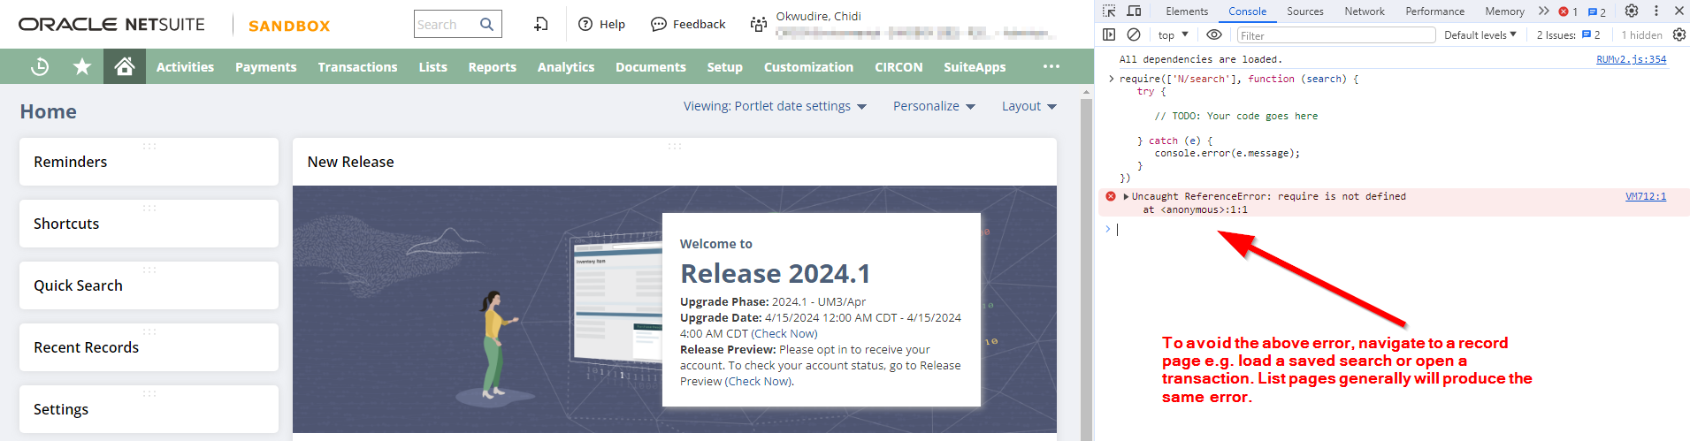Click the Quick Search portlet title
This screenshot has height=441, width=1690.
pyautogui.click(x=78, y=285)
